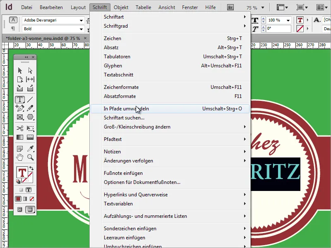
Task: Apply Gradient button in toolbox
Action: [25, 199]
